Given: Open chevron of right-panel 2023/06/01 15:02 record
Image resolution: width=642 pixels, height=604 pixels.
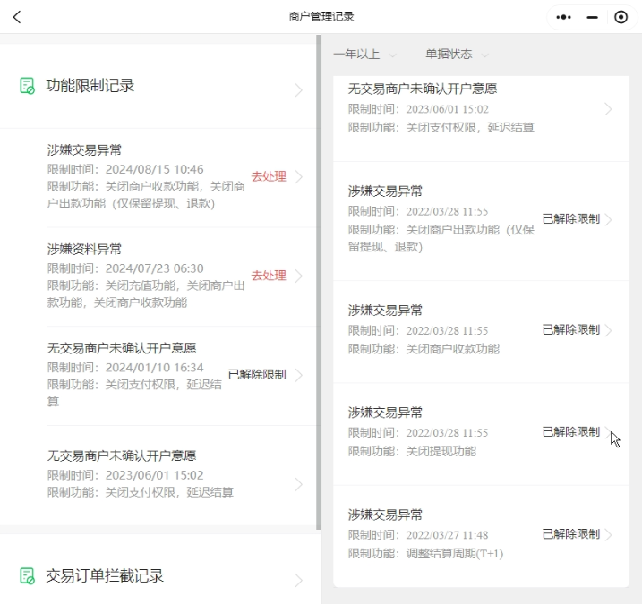Looking at the screenshot, I should pos(609,109).
